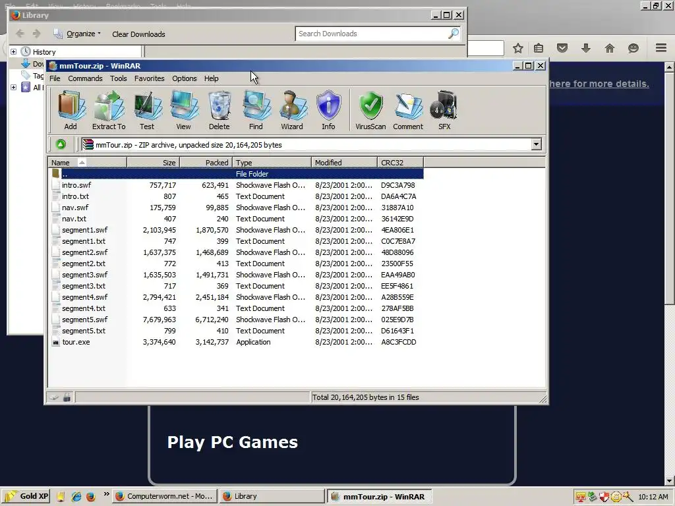Click the bookmark star icon in Firefox

518,48
